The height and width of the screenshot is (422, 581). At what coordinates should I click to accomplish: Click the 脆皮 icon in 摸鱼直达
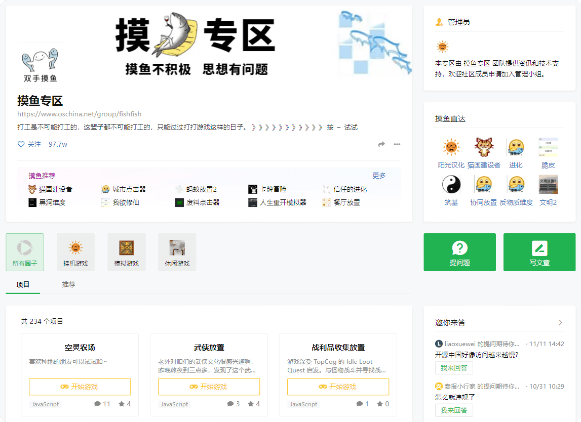coord(548,147)
